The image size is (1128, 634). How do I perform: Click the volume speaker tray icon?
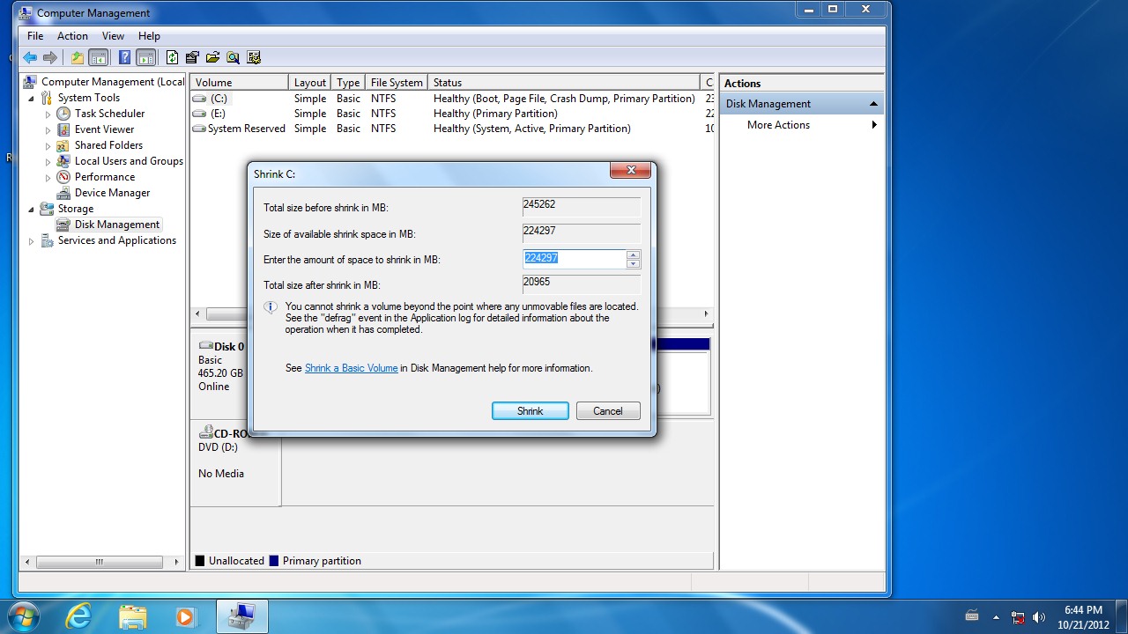[x=1039, y=617]
